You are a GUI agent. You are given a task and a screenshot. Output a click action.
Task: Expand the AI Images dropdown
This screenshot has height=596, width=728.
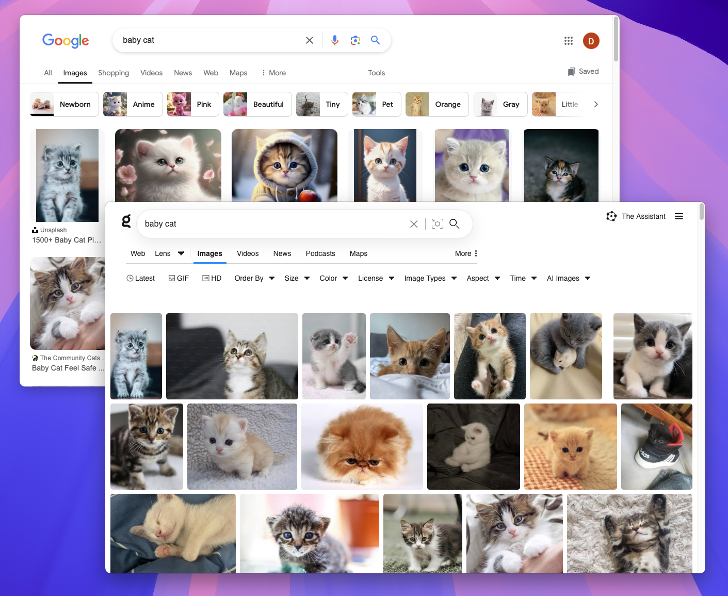coord(568,278)
